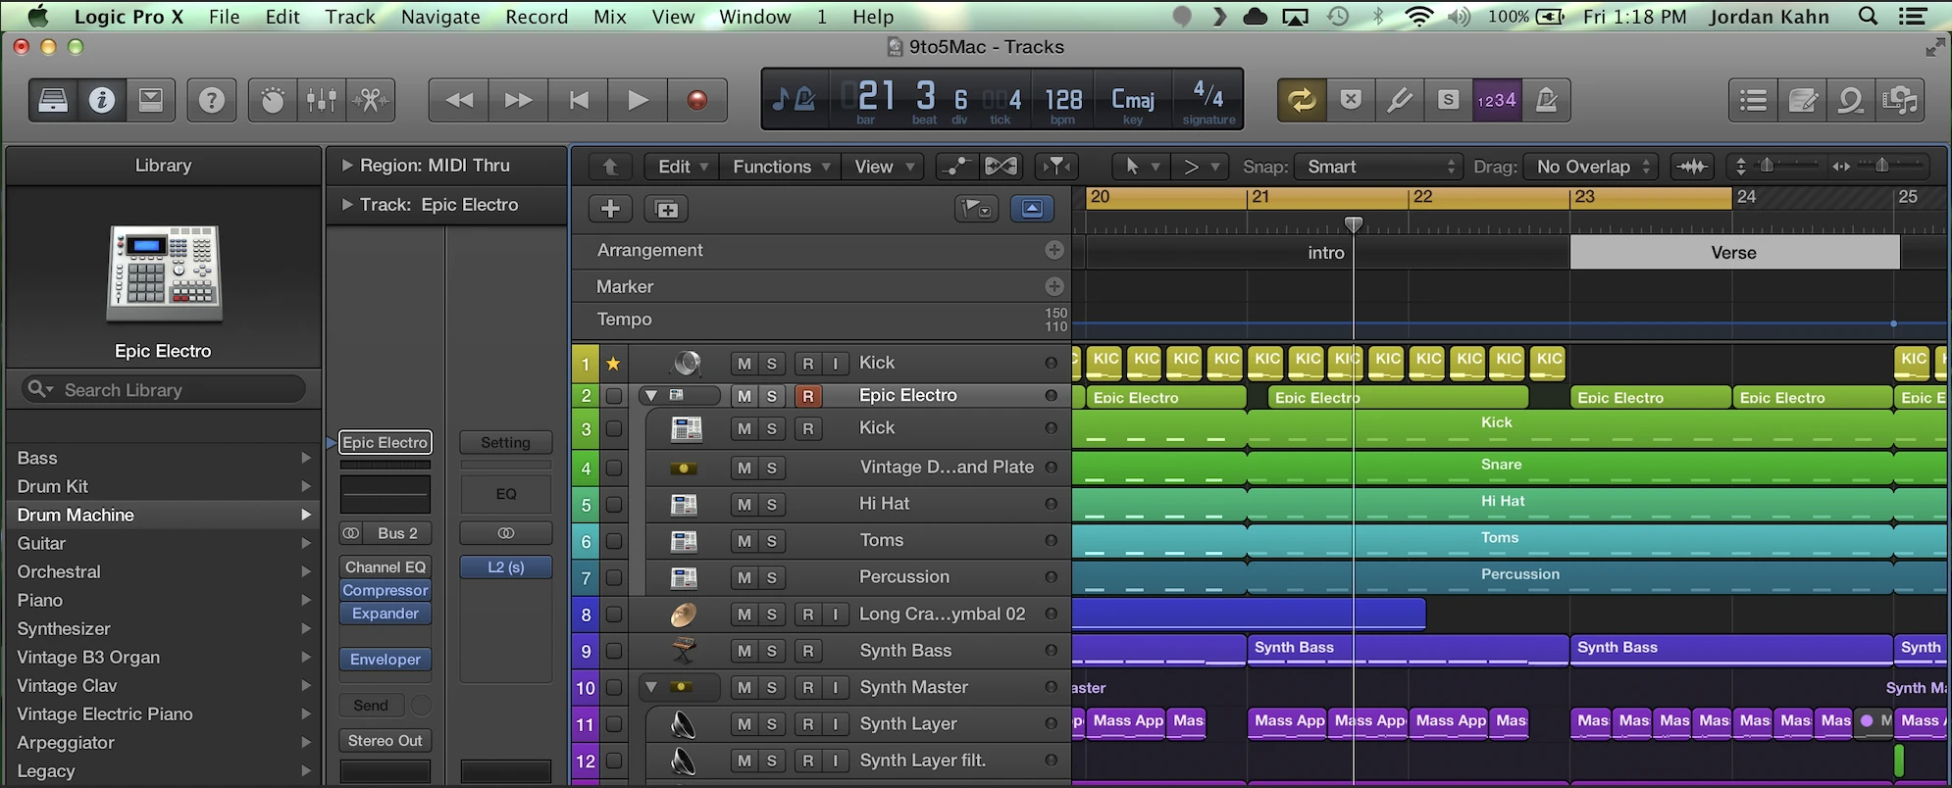This screenshot has width=1952, height=788.
Task: Open the Mix menu in menu bar
Action: click(x=609, y=17)
